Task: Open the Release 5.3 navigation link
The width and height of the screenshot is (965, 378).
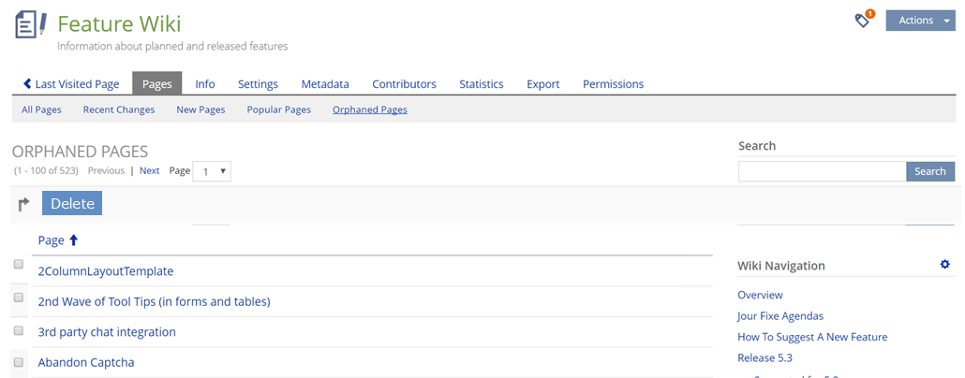Action: [x=765, y=358]
